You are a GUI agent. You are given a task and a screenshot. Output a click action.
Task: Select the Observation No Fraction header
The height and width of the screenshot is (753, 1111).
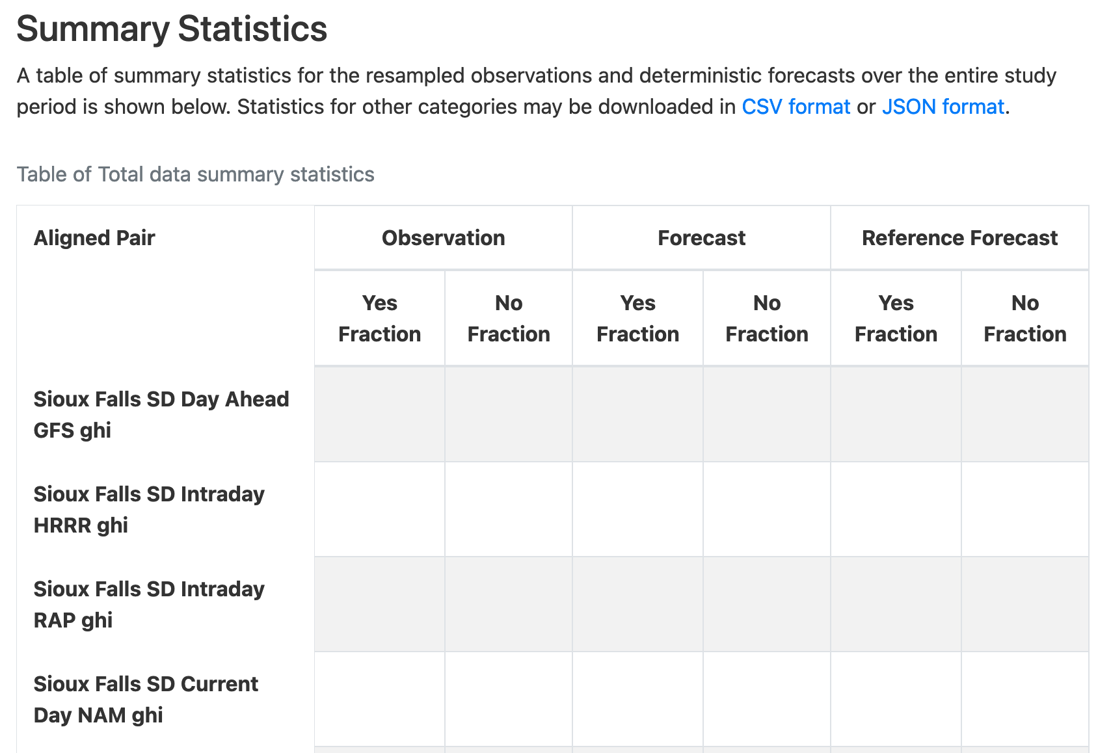508,318
